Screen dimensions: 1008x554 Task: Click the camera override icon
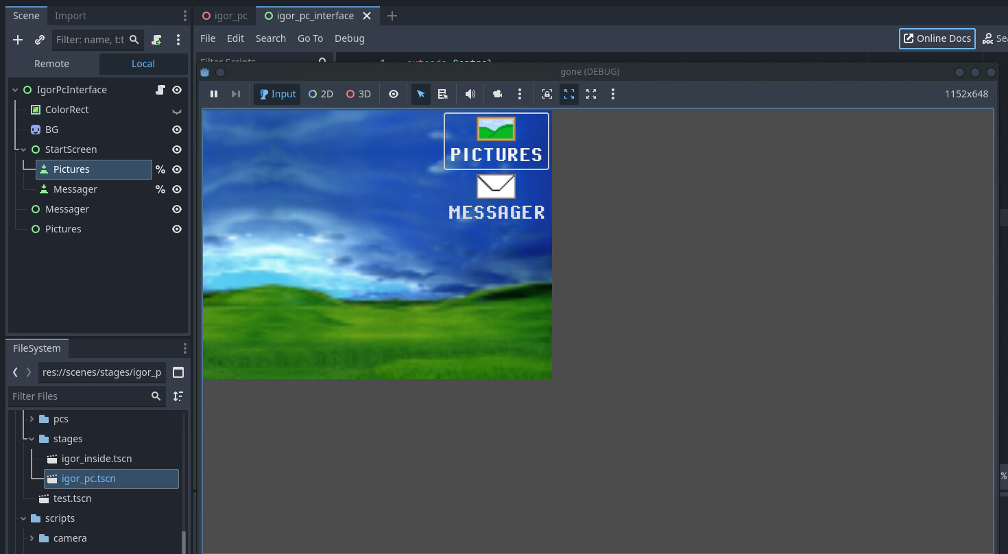(498, 94)
